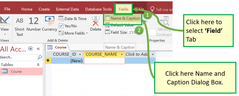Open the COURSE_NAME column dropdown arrow

122,54
